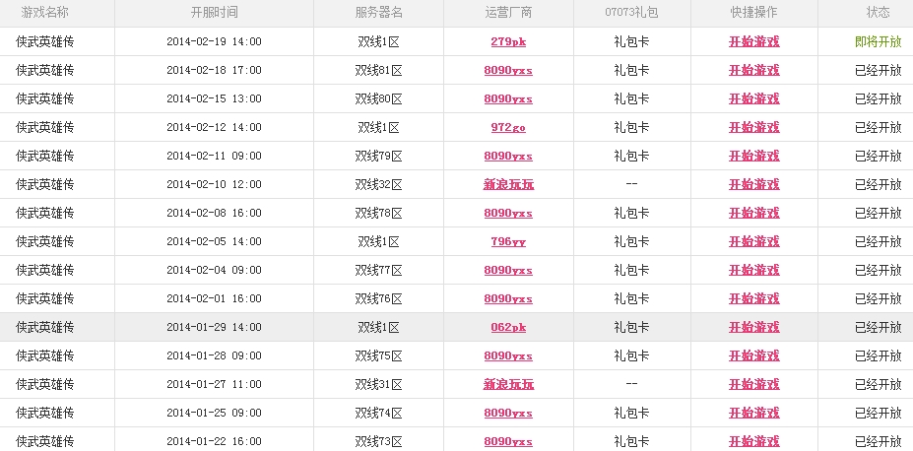Click 礼包卡 in the 双线76区 row
Viewport: 913px width, 451px height.
[x=631, y=299]
